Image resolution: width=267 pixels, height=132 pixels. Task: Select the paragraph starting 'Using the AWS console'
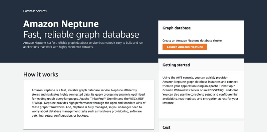[201, 90]
